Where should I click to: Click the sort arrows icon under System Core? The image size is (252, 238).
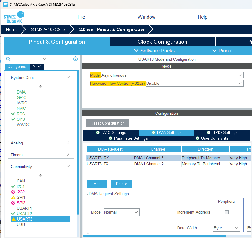[x=41, y=87]
